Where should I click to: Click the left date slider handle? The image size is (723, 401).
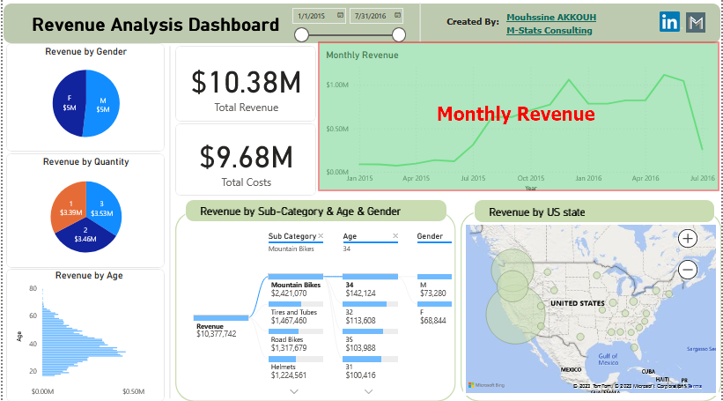301,34
